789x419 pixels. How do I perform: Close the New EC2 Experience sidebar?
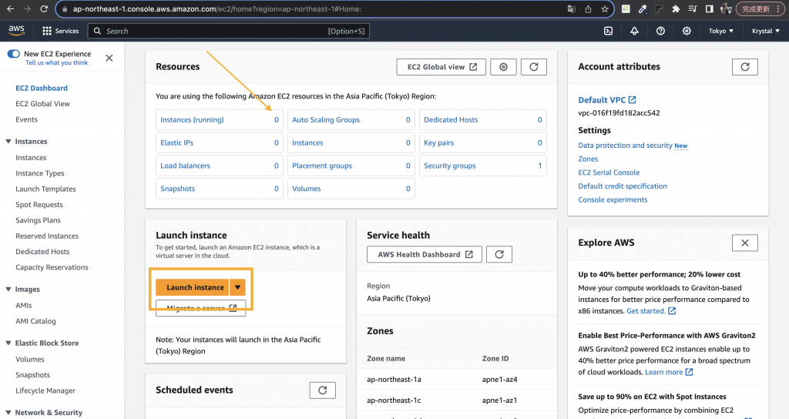(109, 58)
